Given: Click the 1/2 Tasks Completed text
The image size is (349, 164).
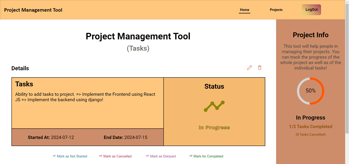Looking at the screenshot, I should tap(311, 126).
